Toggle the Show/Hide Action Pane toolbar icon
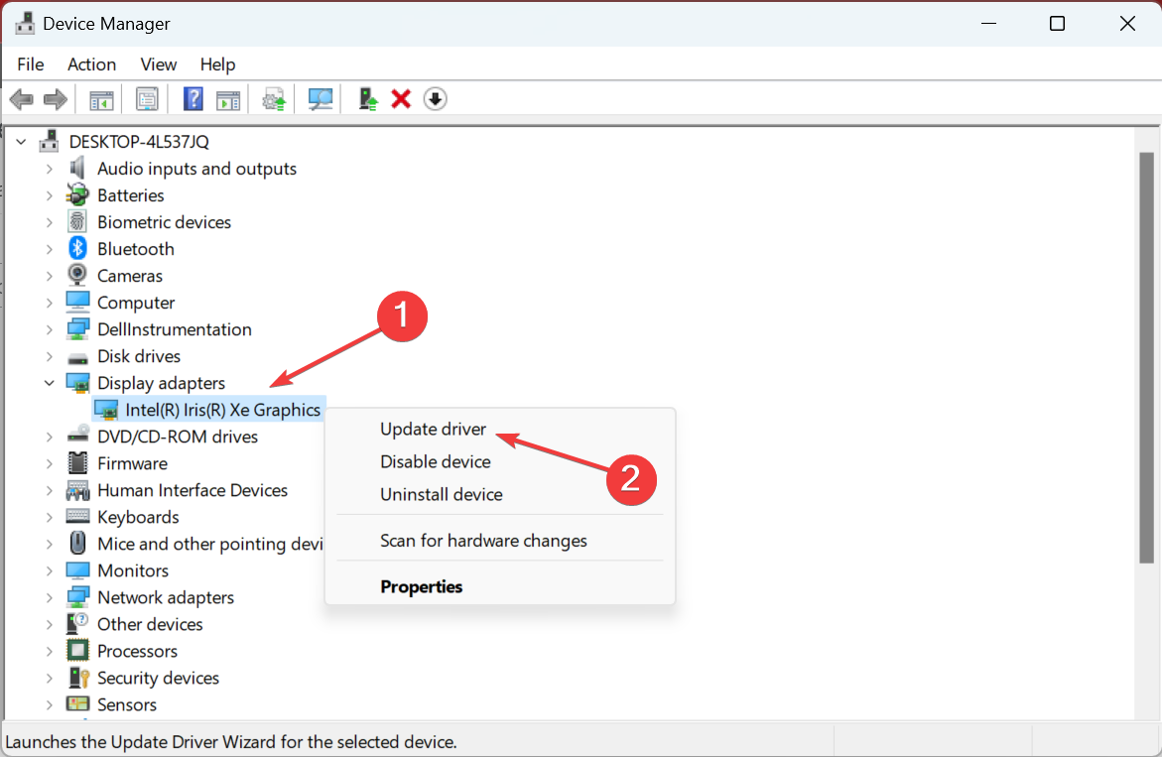This screenshot has width=1162, height=757. click(228, 99)
